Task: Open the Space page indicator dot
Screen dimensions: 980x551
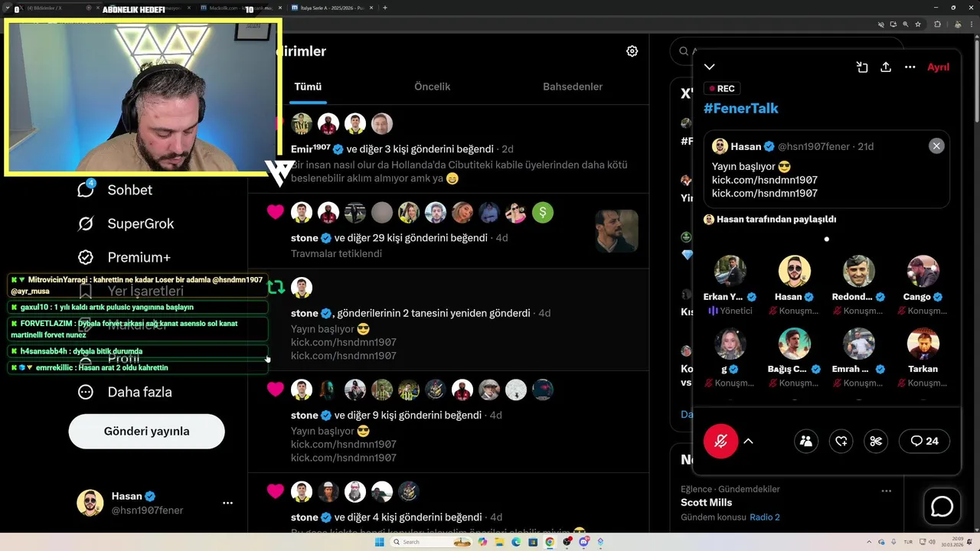Action: coord(827,239)
